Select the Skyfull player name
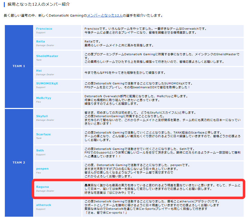 pos(42,116)
